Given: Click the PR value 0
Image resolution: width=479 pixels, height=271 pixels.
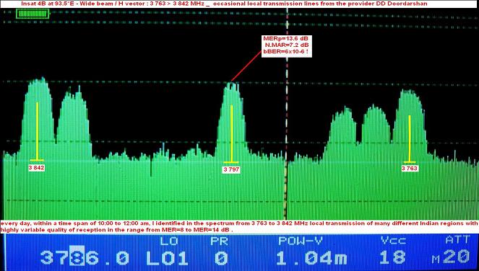Looking at the screenshot, I should pyautogui.click(x=222, y=258).
